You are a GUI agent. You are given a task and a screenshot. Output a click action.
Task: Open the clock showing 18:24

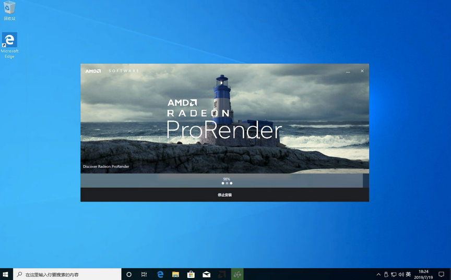pyautogui.click(x=423, y=274)
